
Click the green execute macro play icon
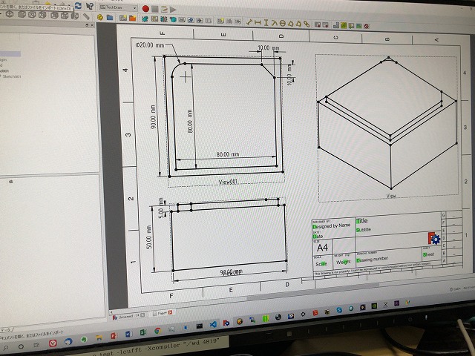(x=173, y=9)
